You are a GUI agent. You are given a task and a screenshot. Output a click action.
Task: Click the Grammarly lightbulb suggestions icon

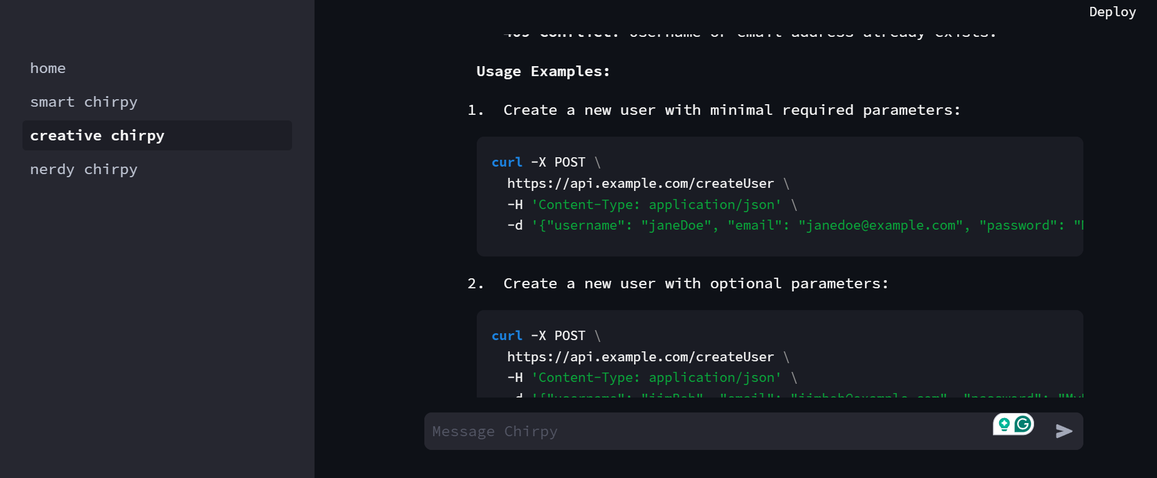(1004, 424)
